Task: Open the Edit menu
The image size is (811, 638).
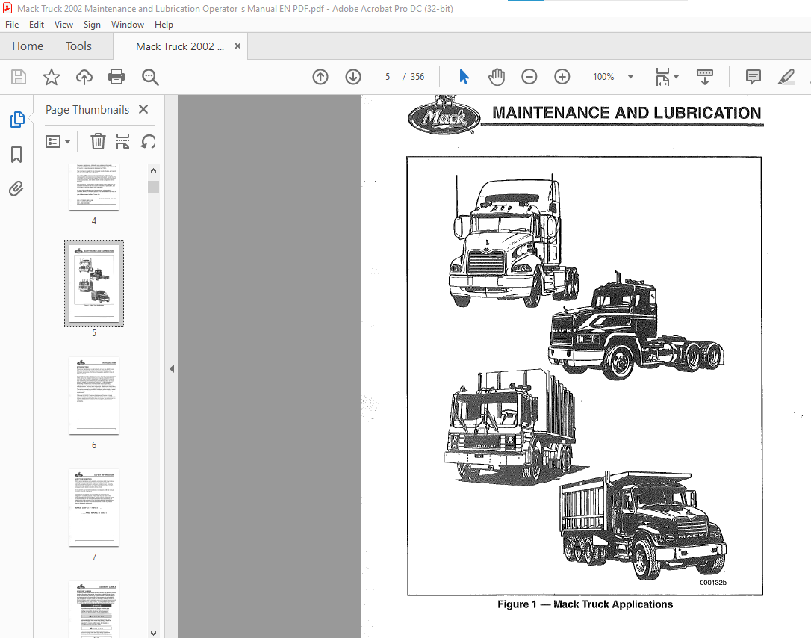Action: [x=36, y=25]
